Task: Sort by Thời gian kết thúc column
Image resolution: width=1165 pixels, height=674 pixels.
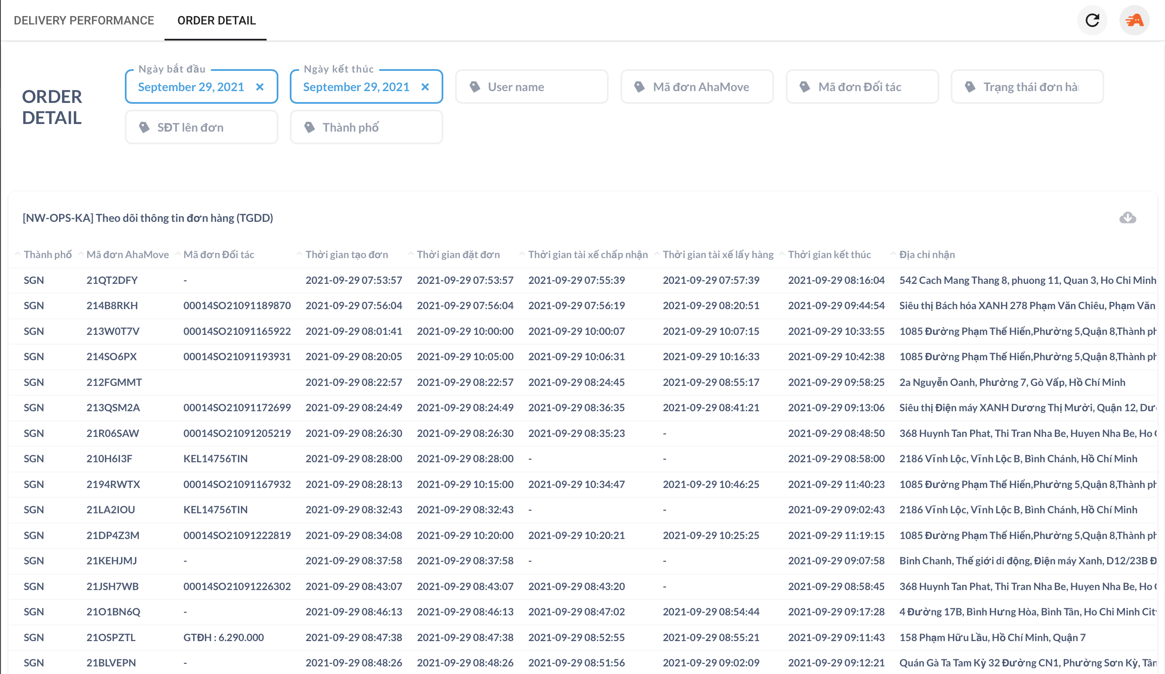Action: pyautogui.click(x=829, y=255)
